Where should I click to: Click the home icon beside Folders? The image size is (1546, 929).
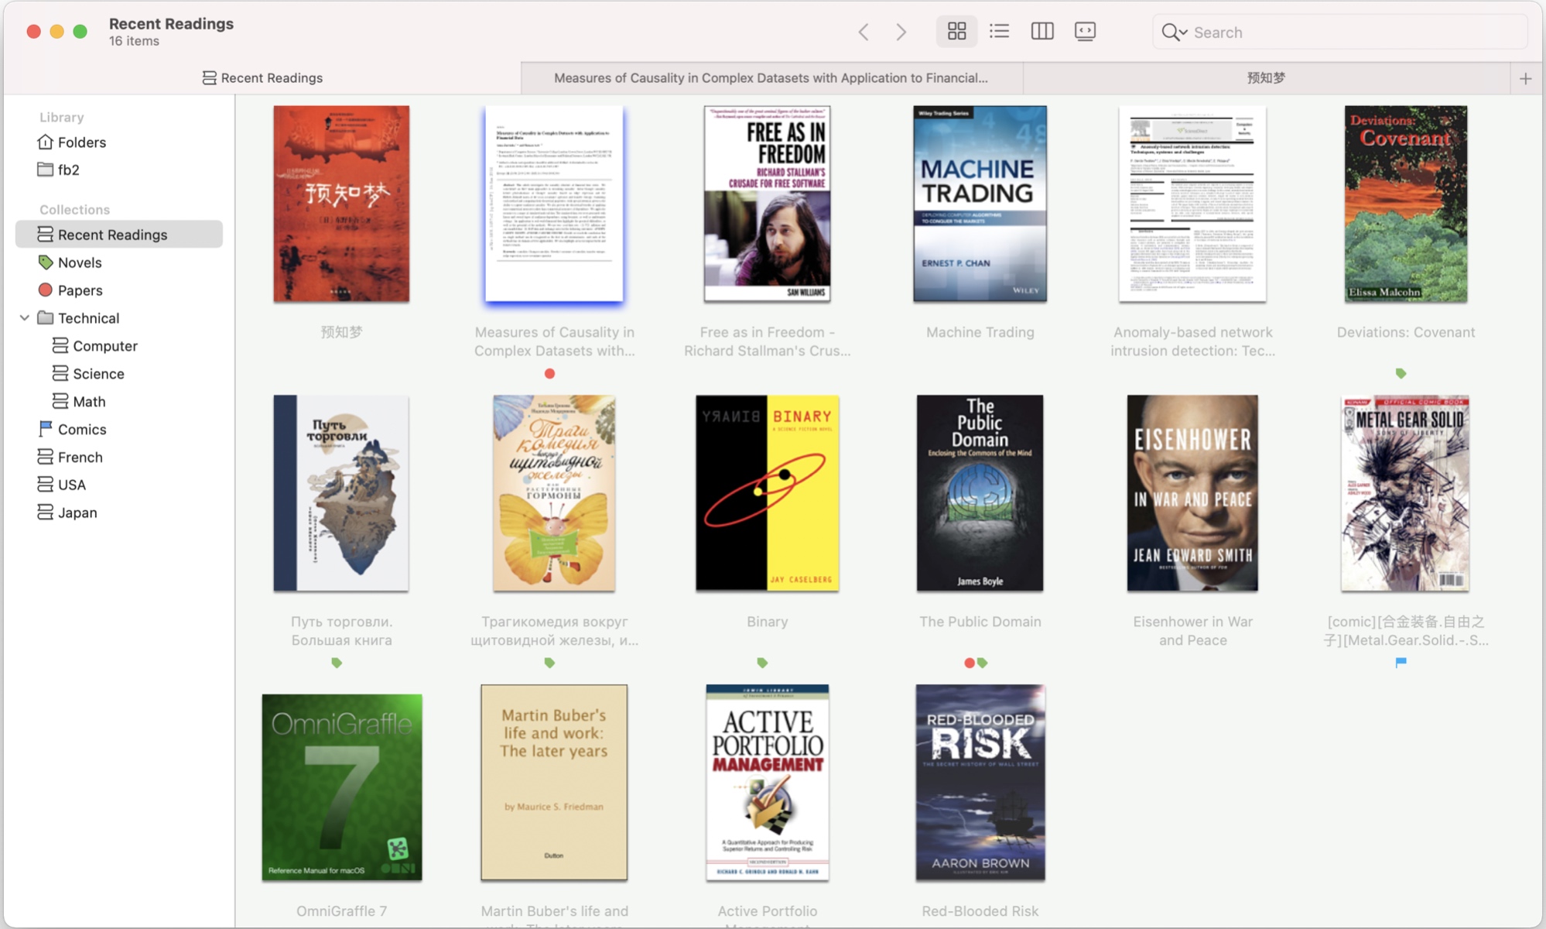pyautogui.click(x=46, y=142)
